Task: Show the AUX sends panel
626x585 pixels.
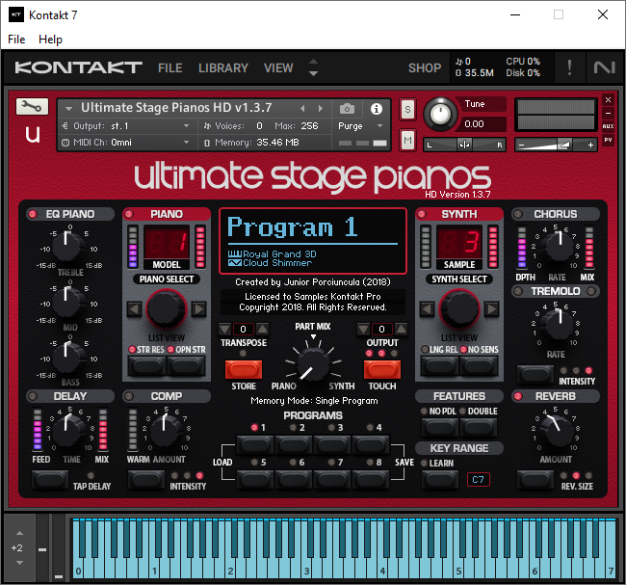Action: (608, 126)
